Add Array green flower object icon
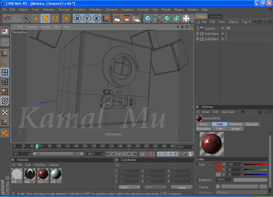Screen dimensions: 273x197 176,18
